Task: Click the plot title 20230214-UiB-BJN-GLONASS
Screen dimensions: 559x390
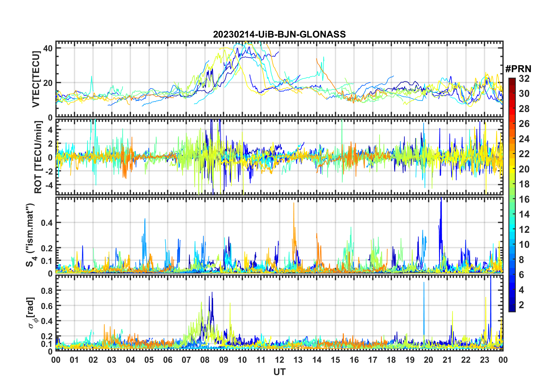Action: coord(279,34)
